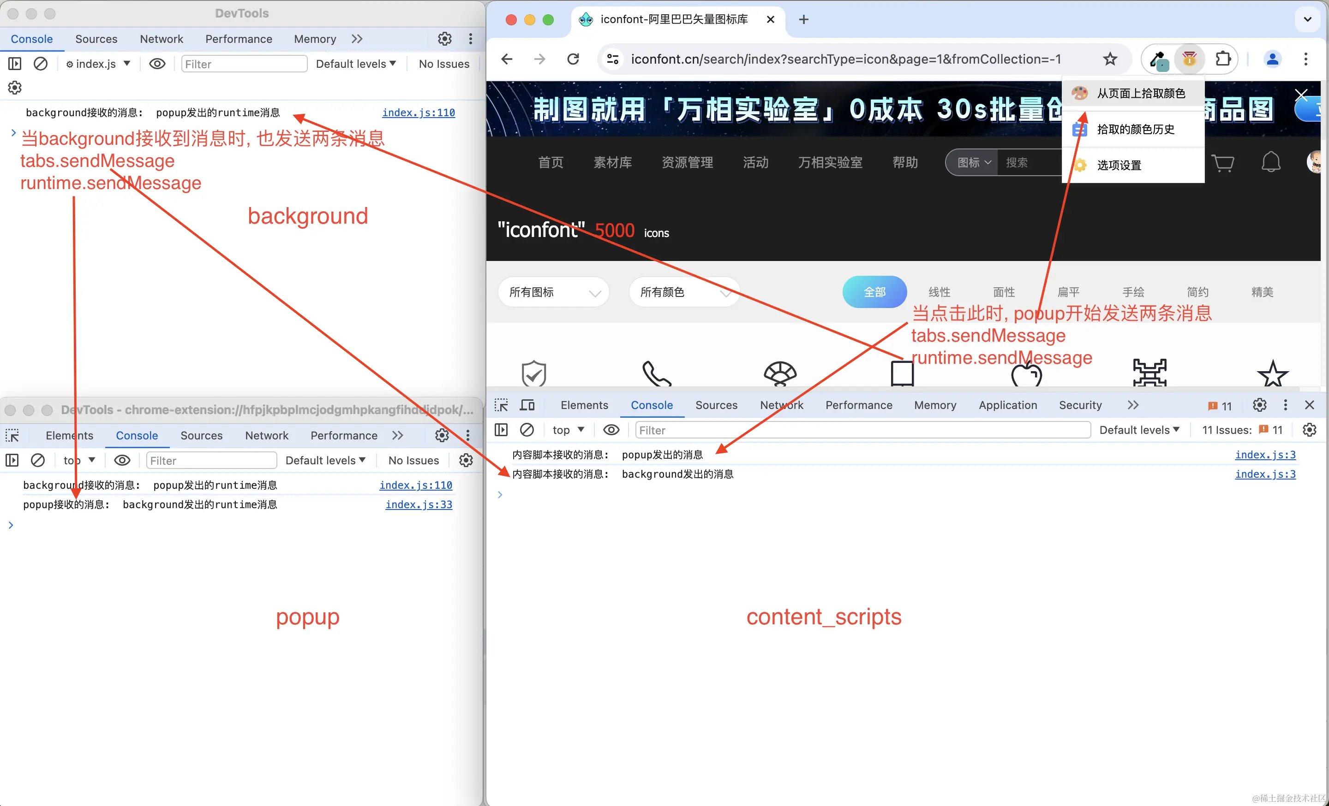Open console settings gear in page DevTools
Image resolution: width=1329 pixels, height=806 pixels.
(1310, 430)
